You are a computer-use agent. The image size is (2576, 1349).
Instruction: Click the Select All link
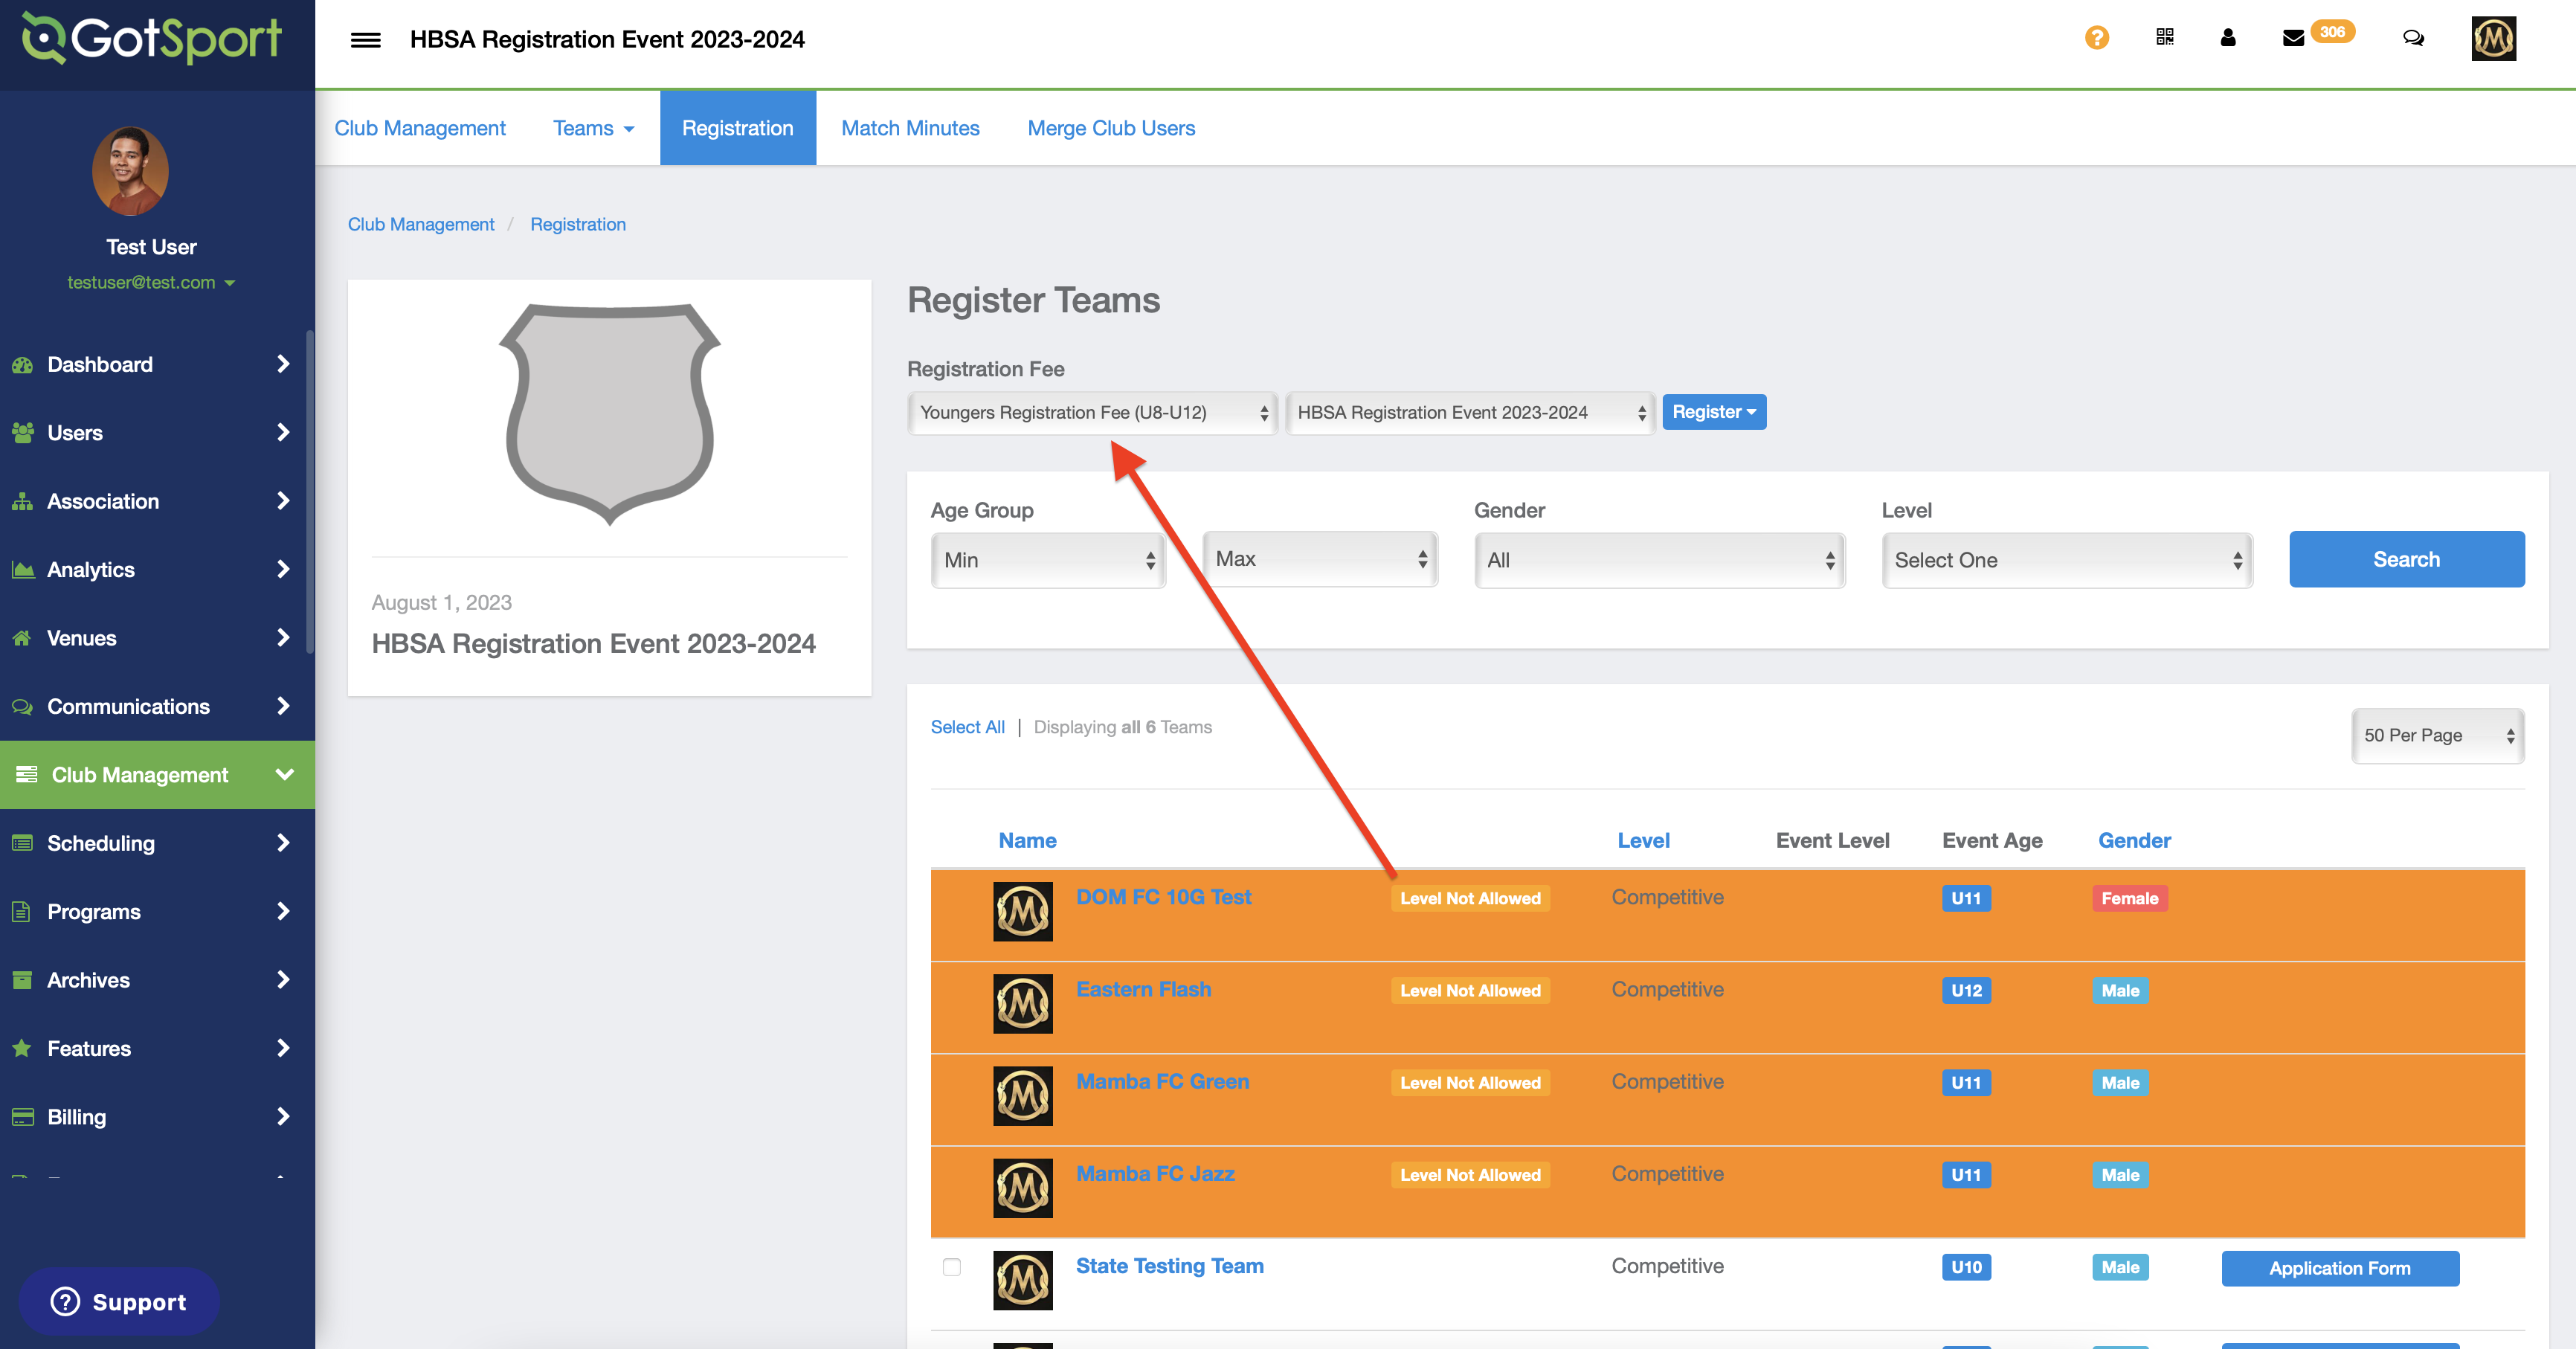pos(967,727)
